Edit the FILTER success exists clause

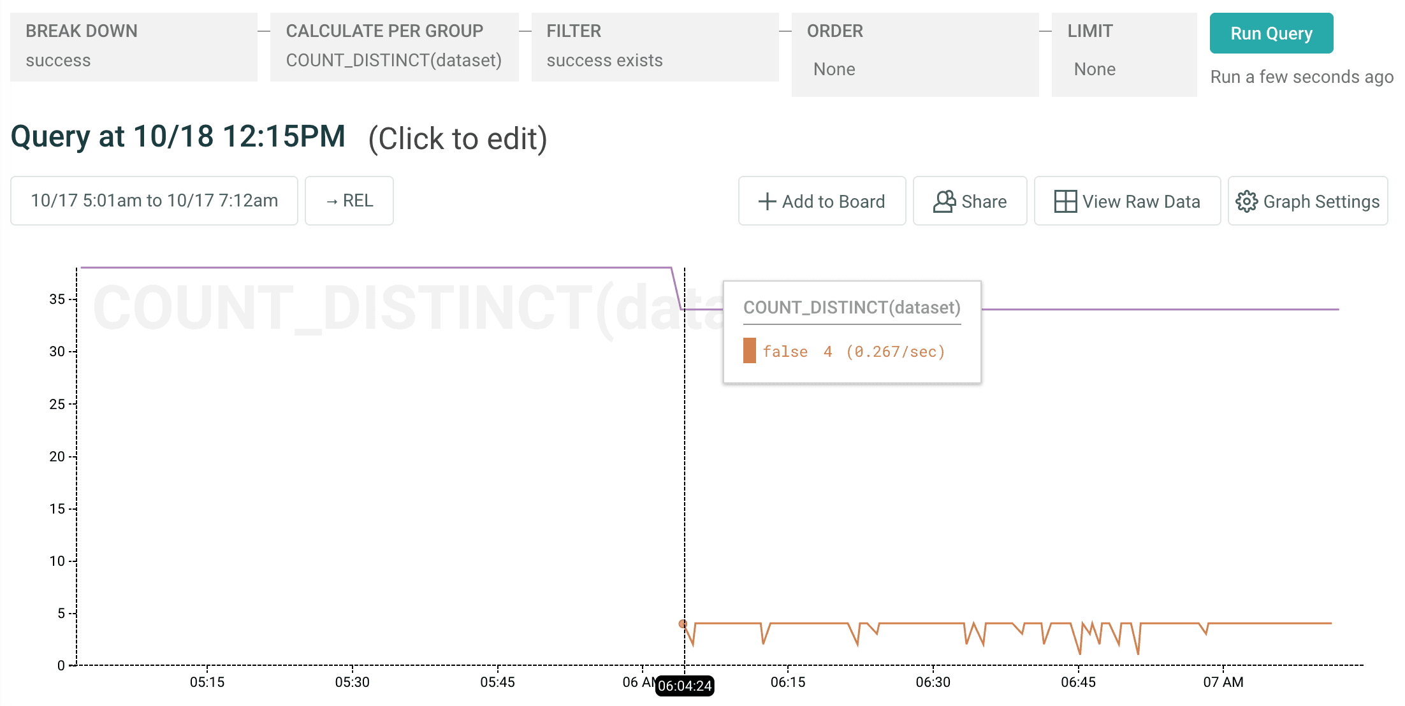pyautogui.click(x=655, y=47)
